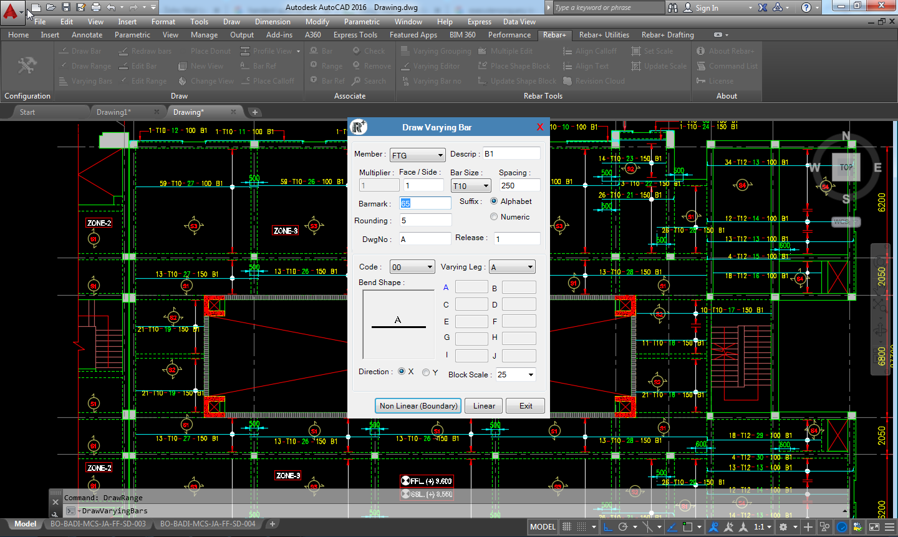Click the Configuration tools icon

(x=27, y=66)
